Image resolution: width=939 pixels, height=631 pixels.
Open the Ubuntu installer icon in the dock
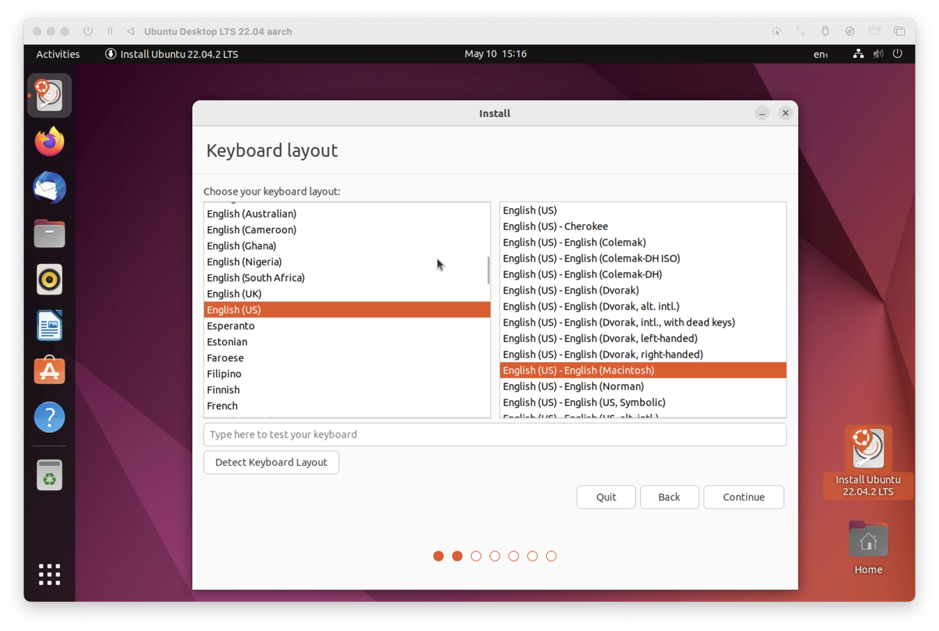pyautogui.click(x=49, y=95)
